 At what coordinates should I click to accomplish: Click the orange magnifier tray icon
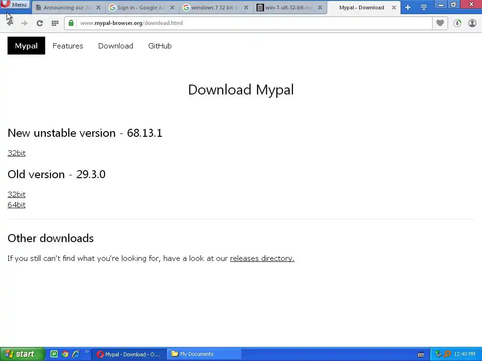tap(447, 354)
